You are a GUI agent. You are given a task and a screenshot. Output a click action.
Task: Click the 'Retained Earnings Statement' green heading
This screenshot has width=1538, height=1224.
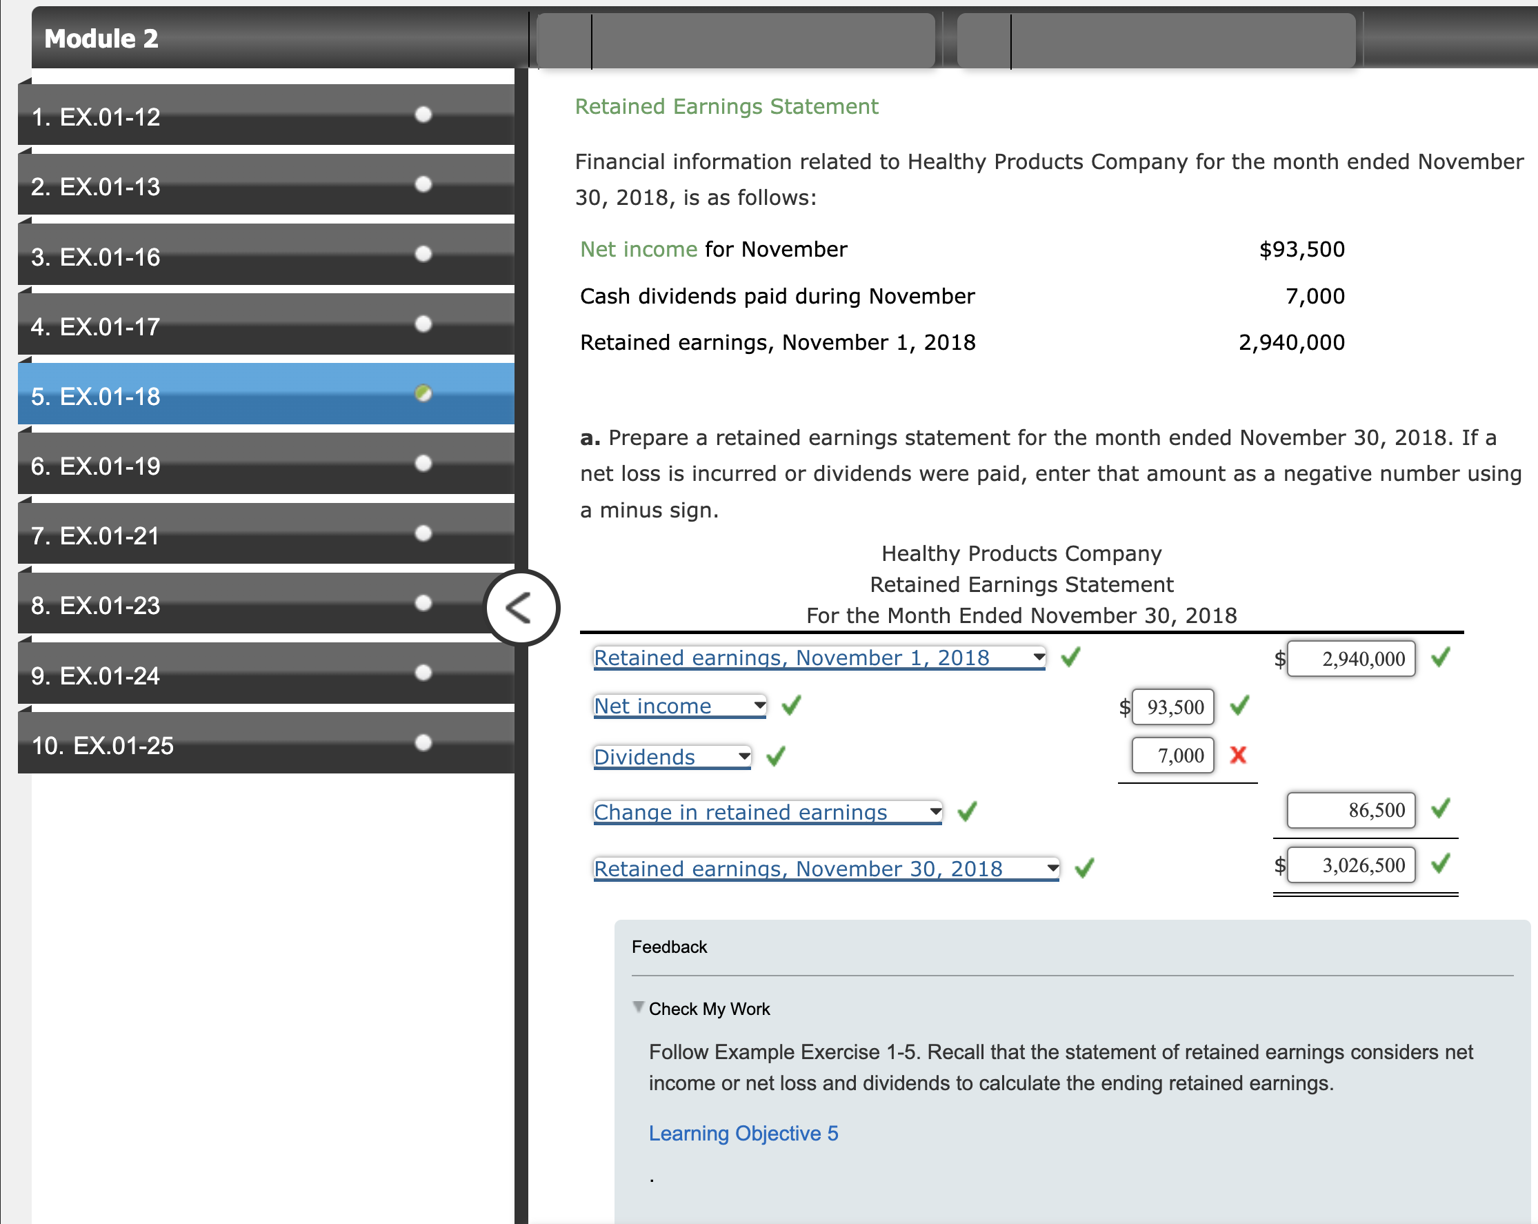point(726,106)
